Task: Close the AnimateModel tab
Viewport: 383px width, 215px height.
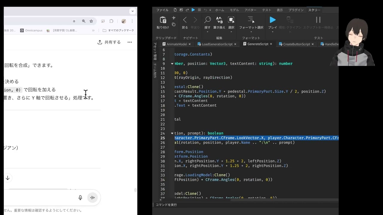Action: point(189,44)
